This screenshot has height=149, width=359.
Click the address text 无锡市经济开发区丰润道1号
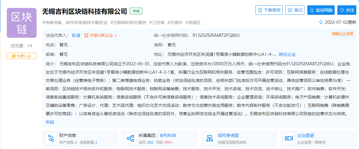222,54
